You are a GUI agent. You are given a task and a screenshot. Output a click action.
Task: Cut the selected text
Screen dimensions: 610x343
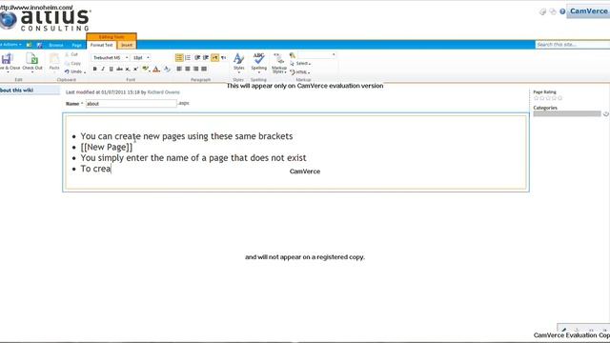(71, 54)
